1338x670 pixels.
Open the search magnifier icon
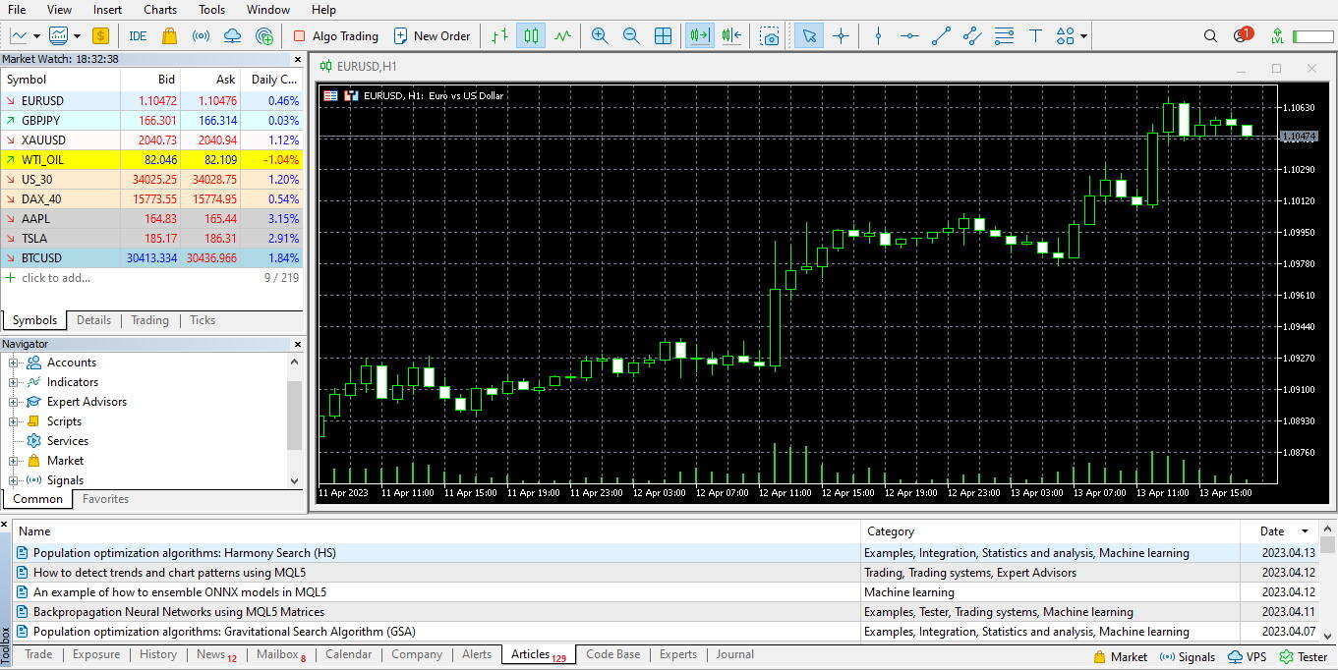[x=1210, y=35]
